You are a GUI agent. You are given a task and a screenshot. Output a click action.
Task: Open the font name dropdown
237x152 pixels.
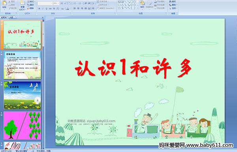[x=52, y=3]
